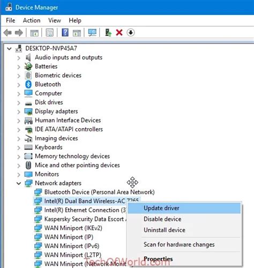Click the Memory technology devices icon

[28, 157]
